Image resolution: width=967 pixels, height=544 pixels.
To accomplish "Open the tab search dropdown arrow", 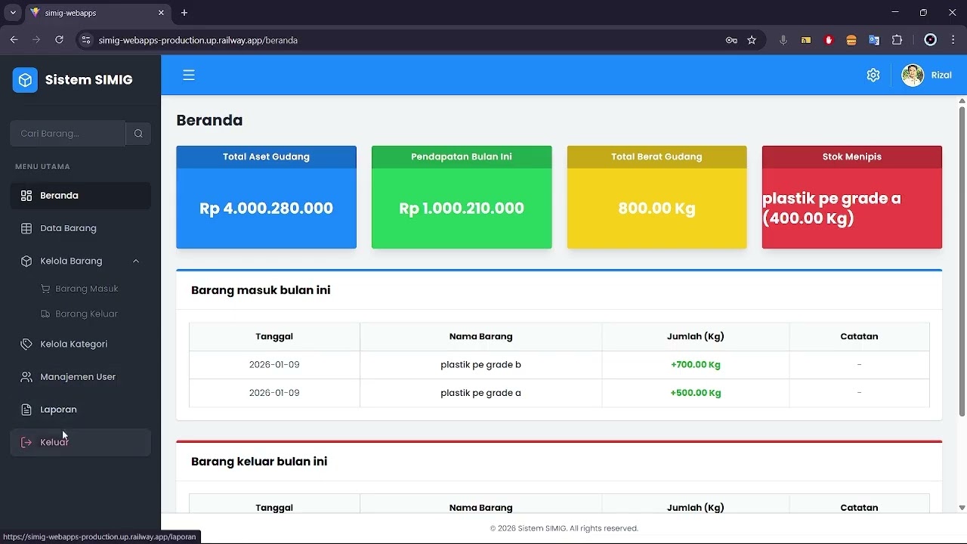I will [13, 13].
